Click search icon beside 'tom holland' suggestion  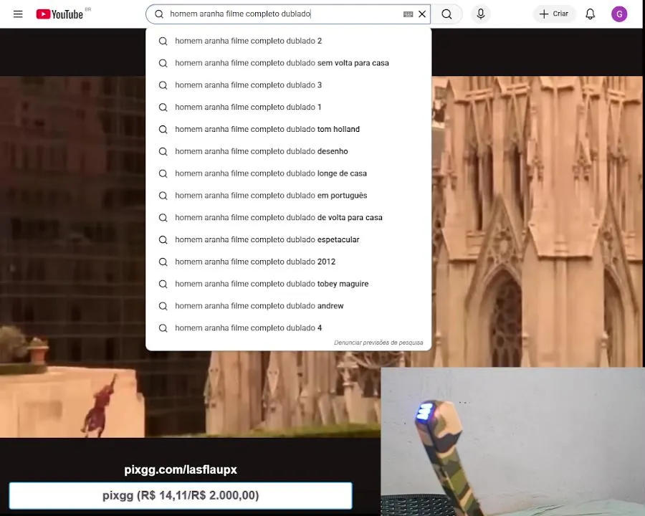[163, 129]
